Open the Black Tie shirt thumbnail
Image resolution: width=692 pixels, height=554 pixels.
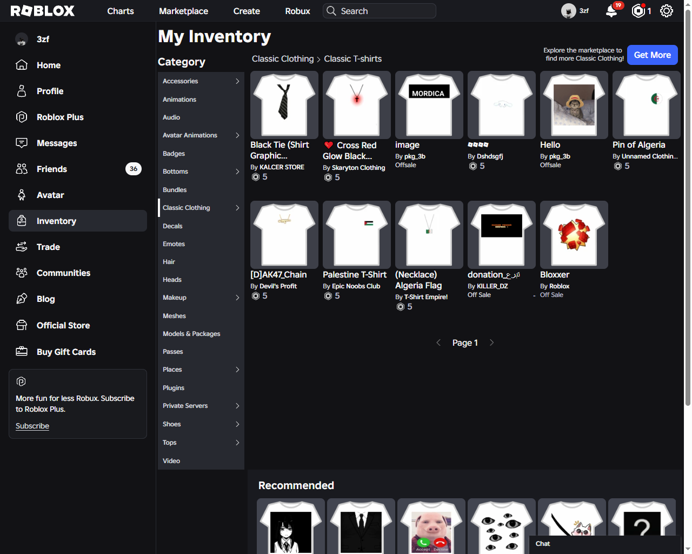point(284,105)
